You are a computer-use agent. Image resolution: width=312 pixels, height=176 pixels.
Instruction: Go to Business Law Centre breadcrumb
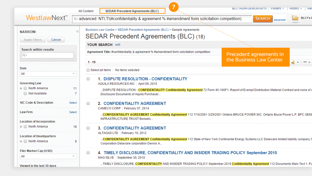(x=100, y=30)
